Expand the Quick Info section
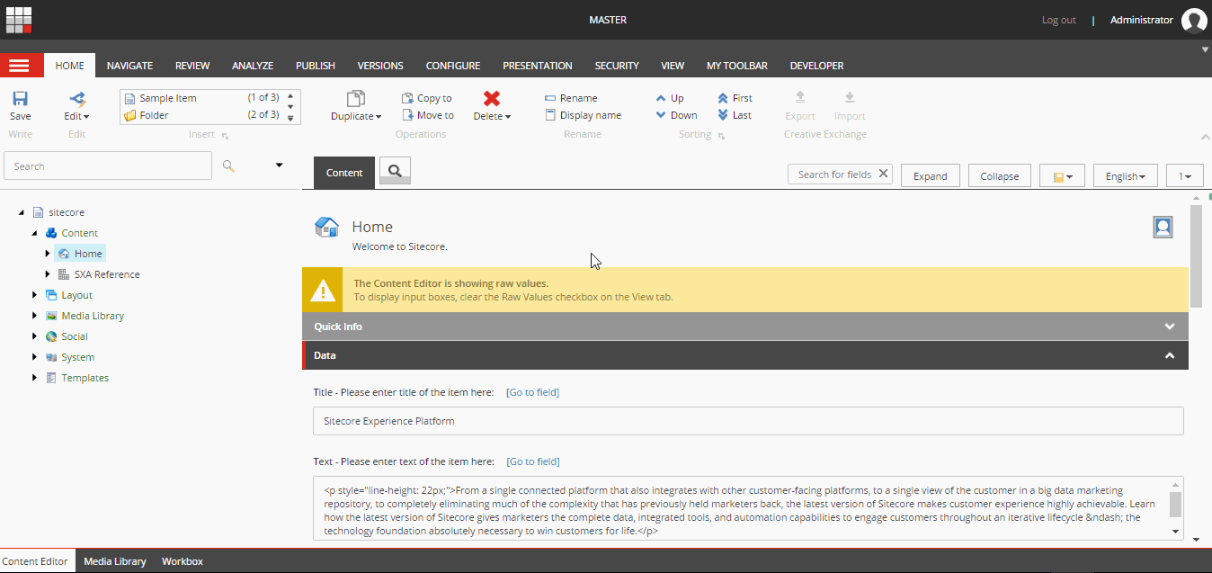Screen dimensions: 1212x573 tap(745, 327)
